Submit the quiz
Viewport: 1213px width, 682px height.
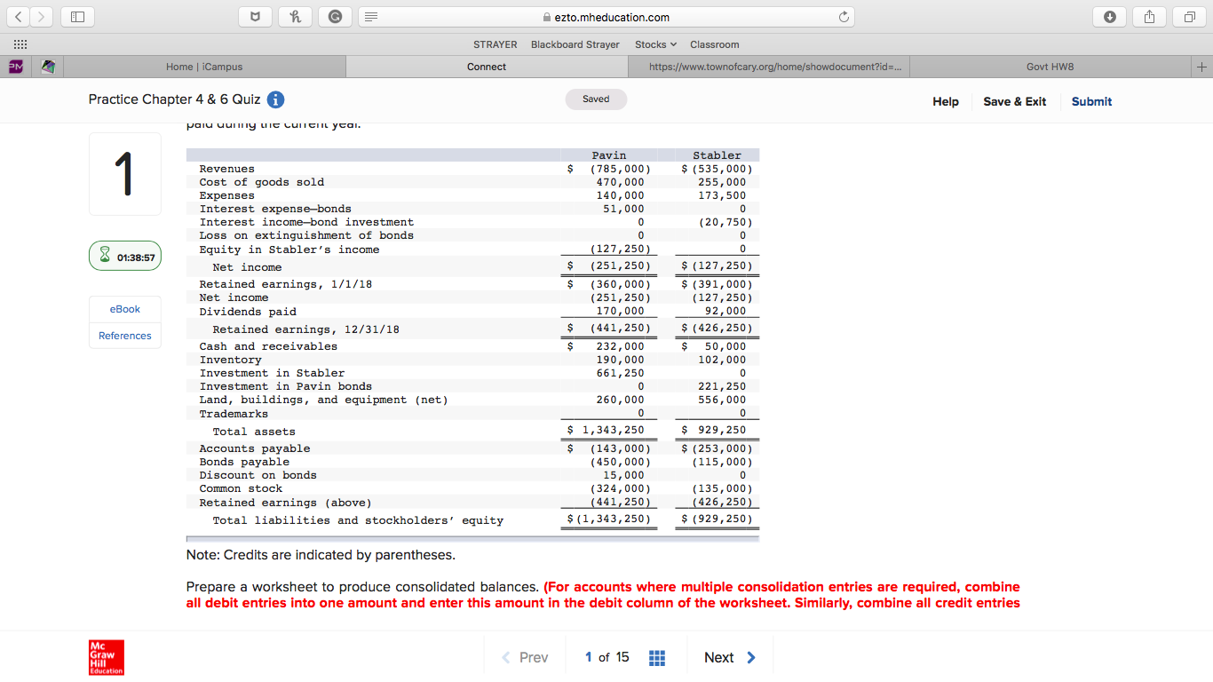[x=1091, y=101]
